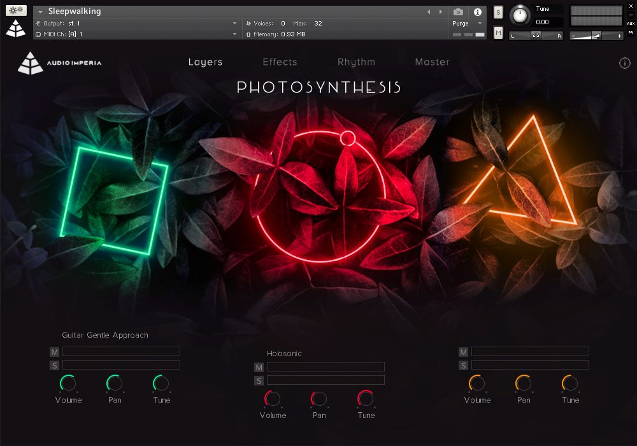
Task: Open the Purge dropdown menu
Action: tap(480, 24)
